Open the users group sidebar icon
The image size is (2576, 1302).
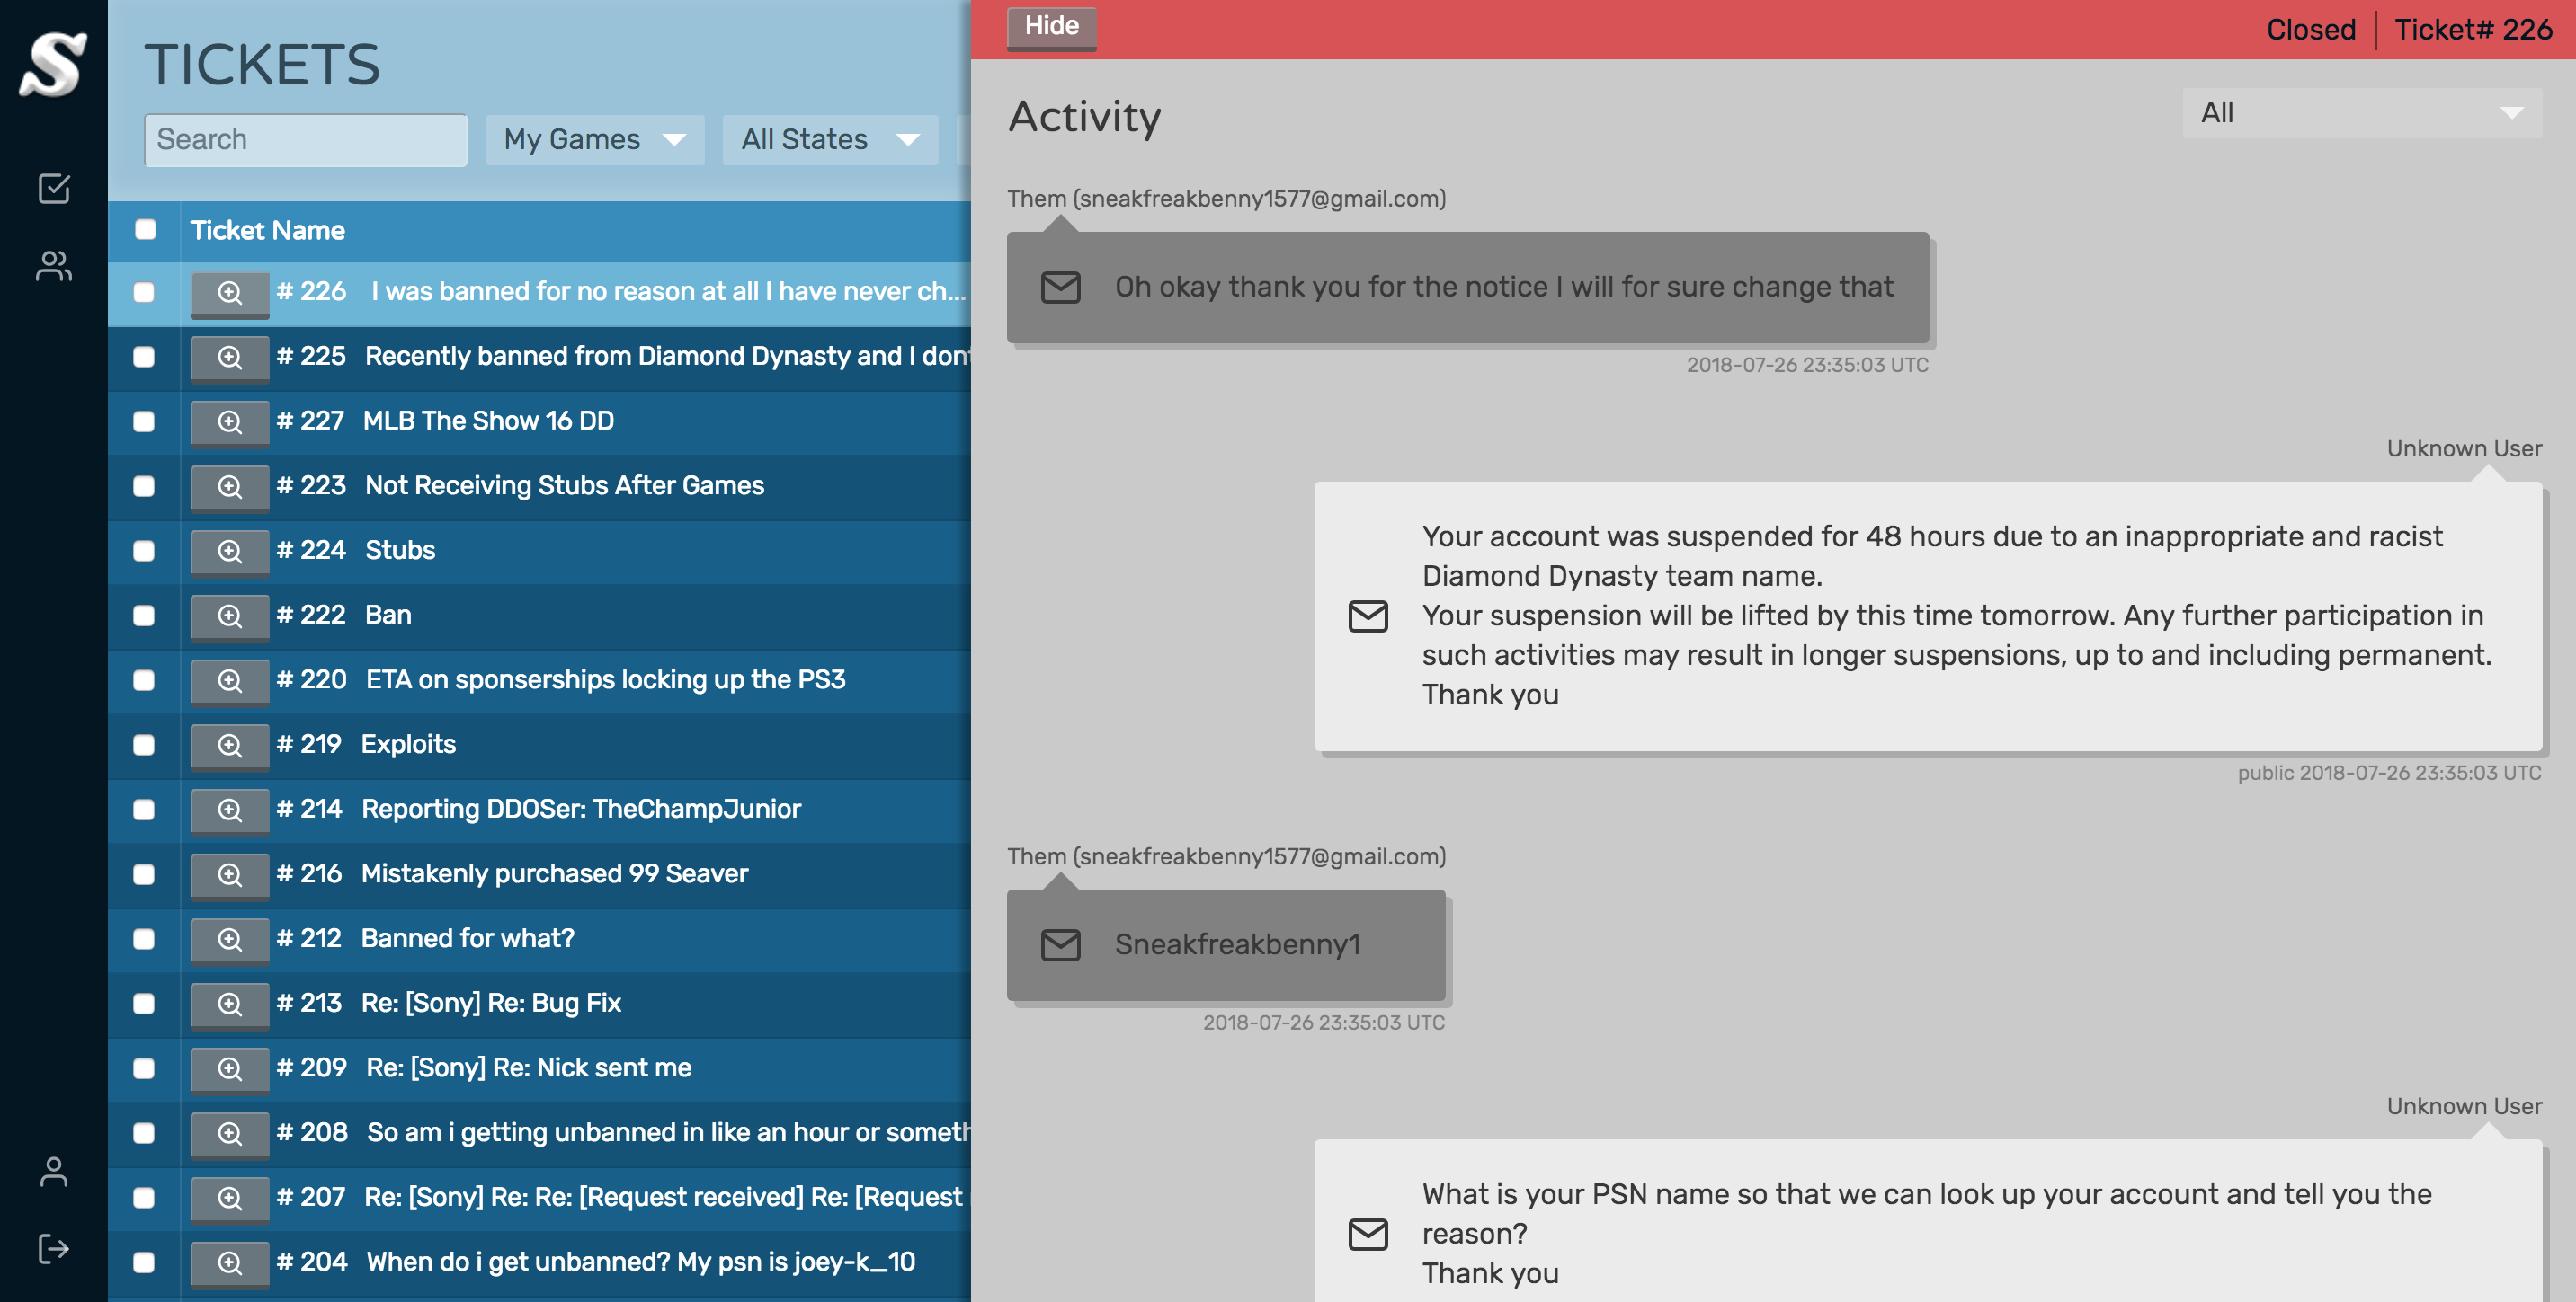pyautogui.click(x=53, y=266)
